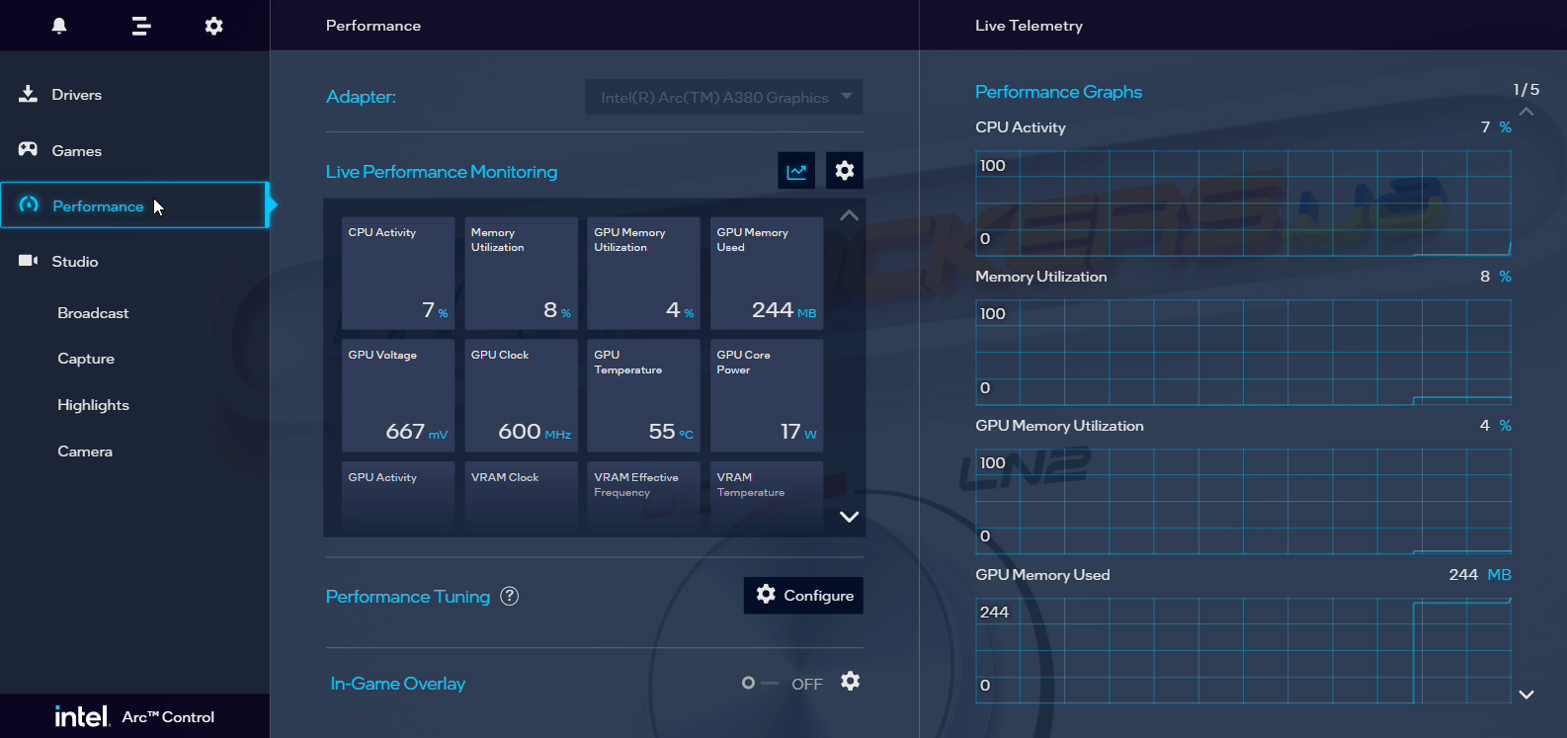Click the Performance Graphs heading
Screen dimensions: 1567x738
pos(1058,92)
